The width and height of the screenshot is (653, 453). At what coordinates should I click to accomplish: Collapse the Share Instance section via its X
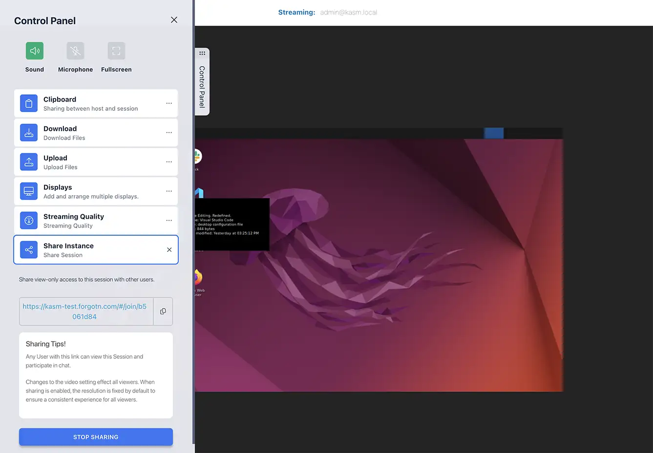[x=169, y=249]
